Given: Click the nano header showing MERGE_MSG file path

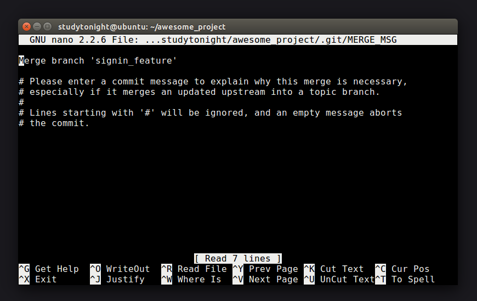Looking at the screenshot, I should click(x=238, y=40).
